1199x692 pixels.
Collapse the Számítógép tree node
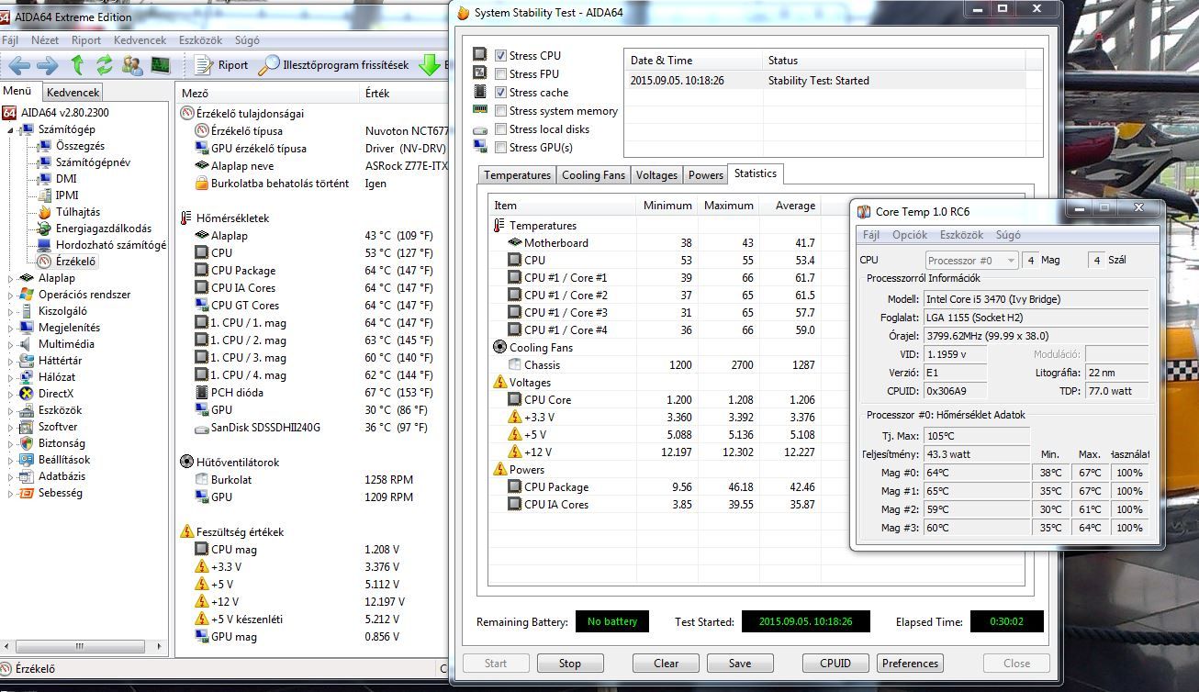click(x=11, y=129)
